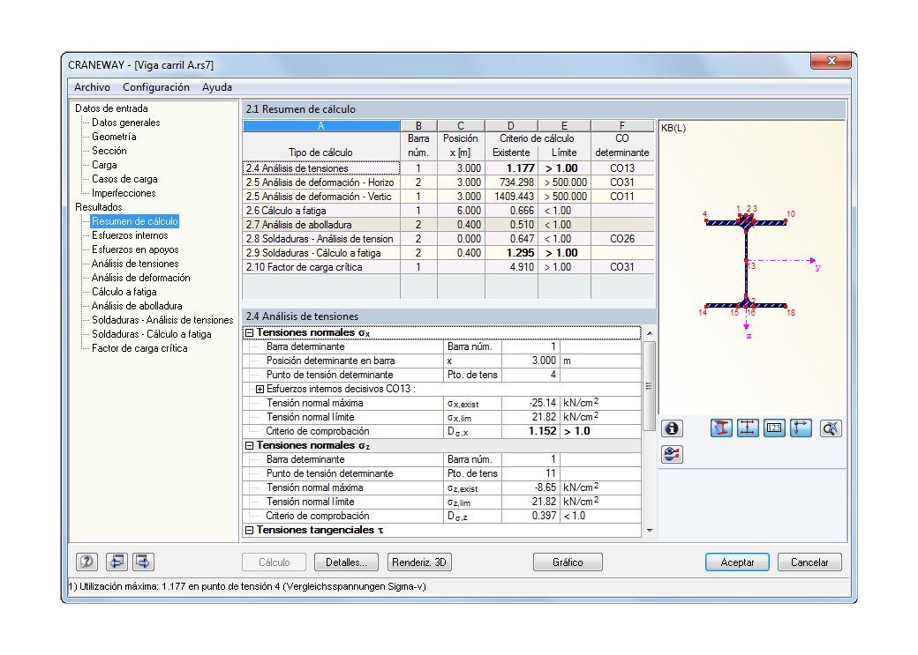Select Datos generales in navigator tree

[126, 123]
